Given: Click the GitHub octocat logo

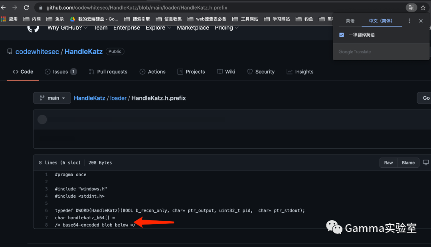Looking at the screenshot, I should (x=33, y=29).
